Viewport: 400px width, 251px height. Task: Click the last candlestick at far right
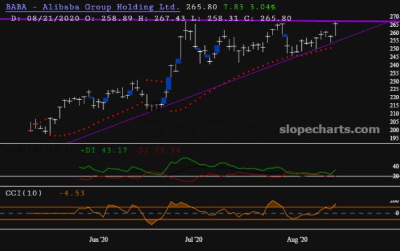coord(336,29)
